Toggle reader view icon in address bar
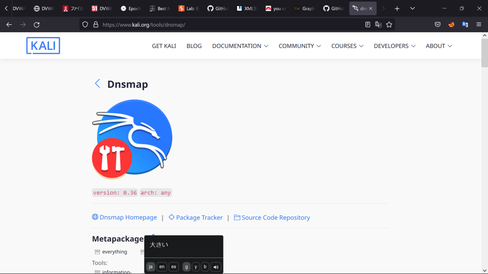The height and width of the screenshot is (274, 488). pyautogui.click(x=368, y=25)
